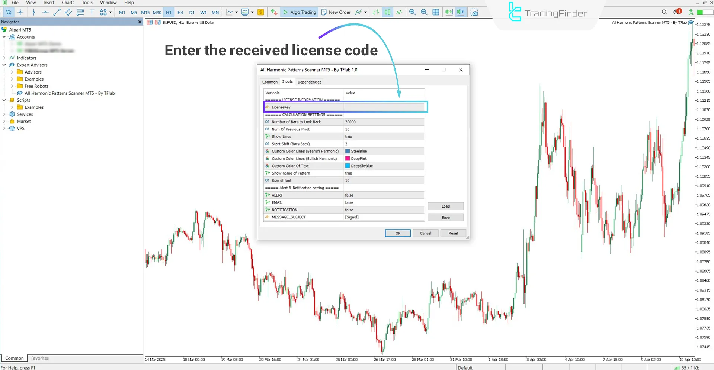Screen dimensions: 714x370
Task: Toggle the ALERT setting value
Action: [x=384, y=195]
